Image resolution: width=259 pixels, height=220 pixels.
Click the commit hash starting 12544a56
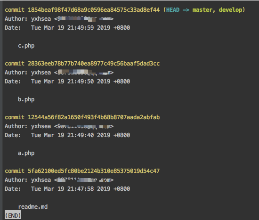(x=94, y=117)
